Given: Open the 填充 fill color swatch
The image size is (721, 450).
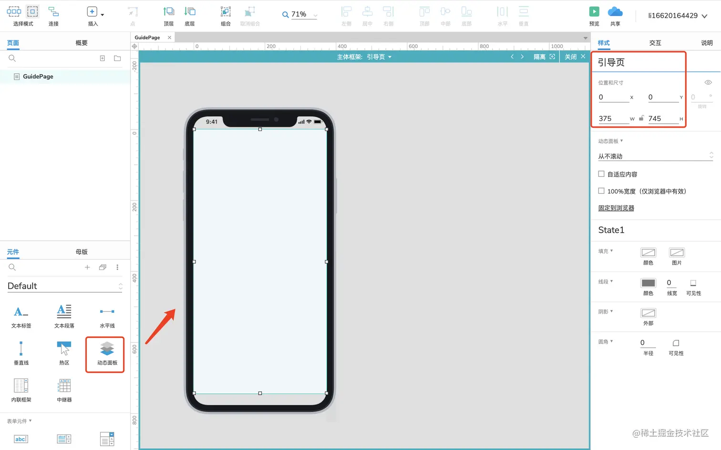Looking at the screenshot, I should 648,252.
